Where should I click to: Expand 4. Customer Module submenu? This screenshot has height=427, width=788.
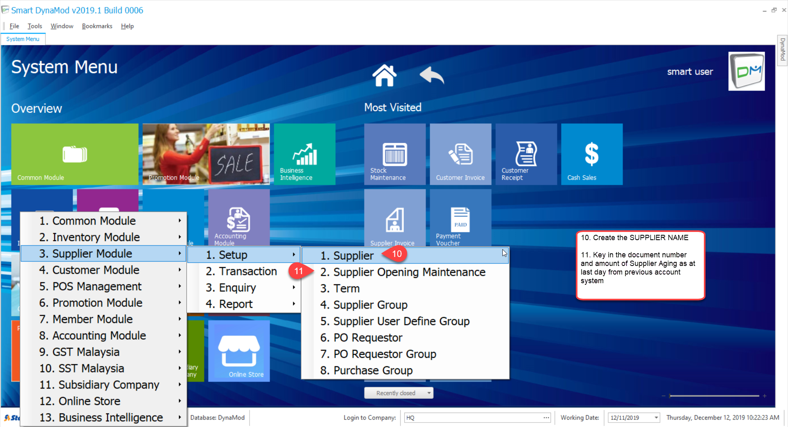[103, 270]
